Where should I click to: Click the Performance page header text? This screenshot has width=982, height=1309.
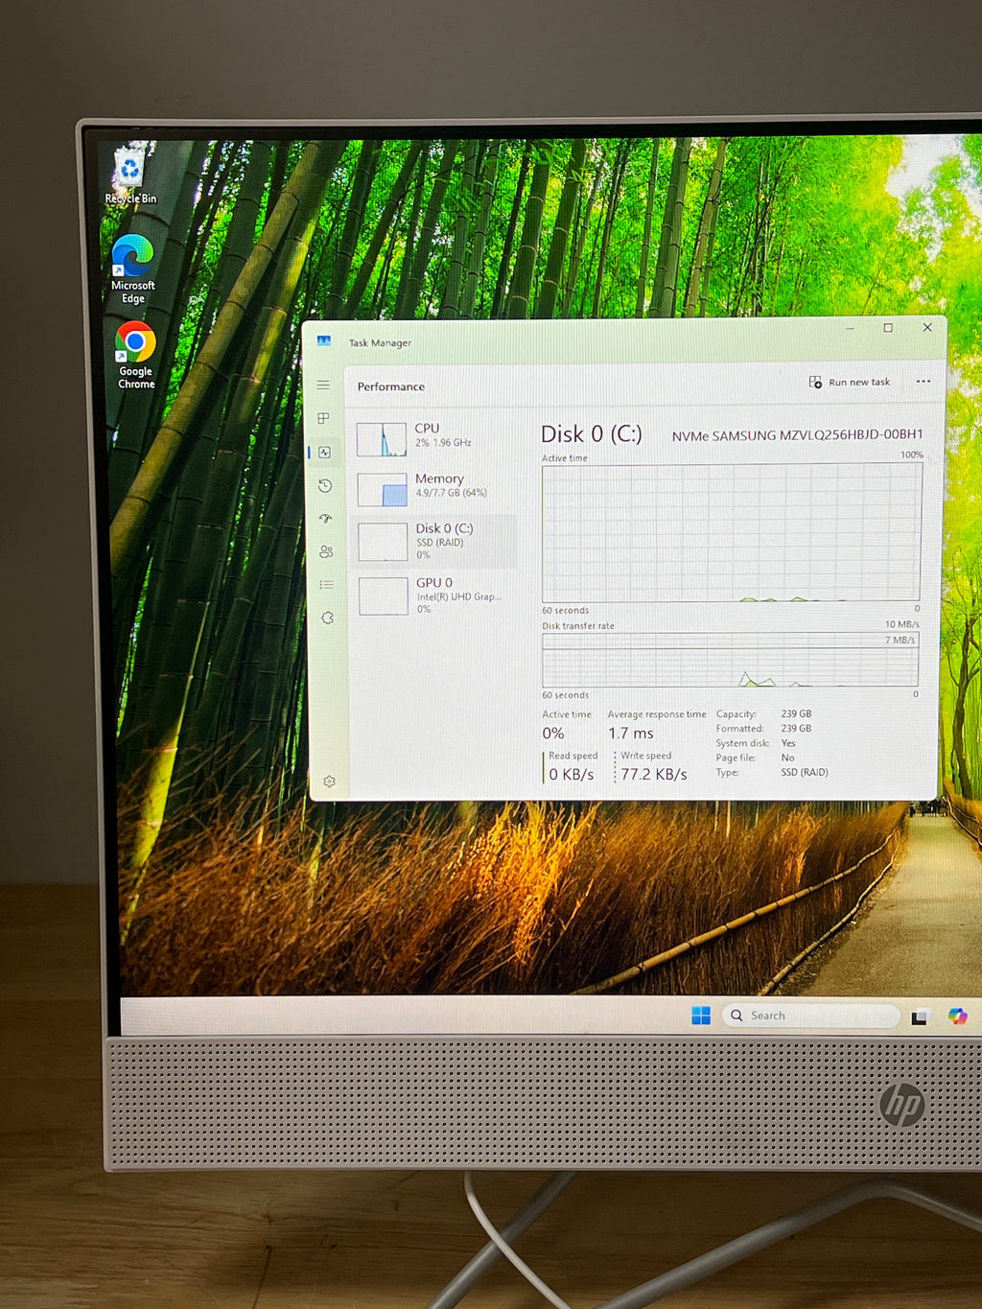pos(391,386)
